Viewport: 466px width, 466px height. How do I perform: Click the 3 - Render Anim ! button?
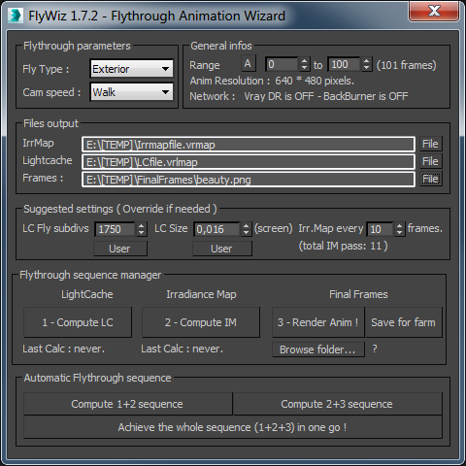coord(318,322)
